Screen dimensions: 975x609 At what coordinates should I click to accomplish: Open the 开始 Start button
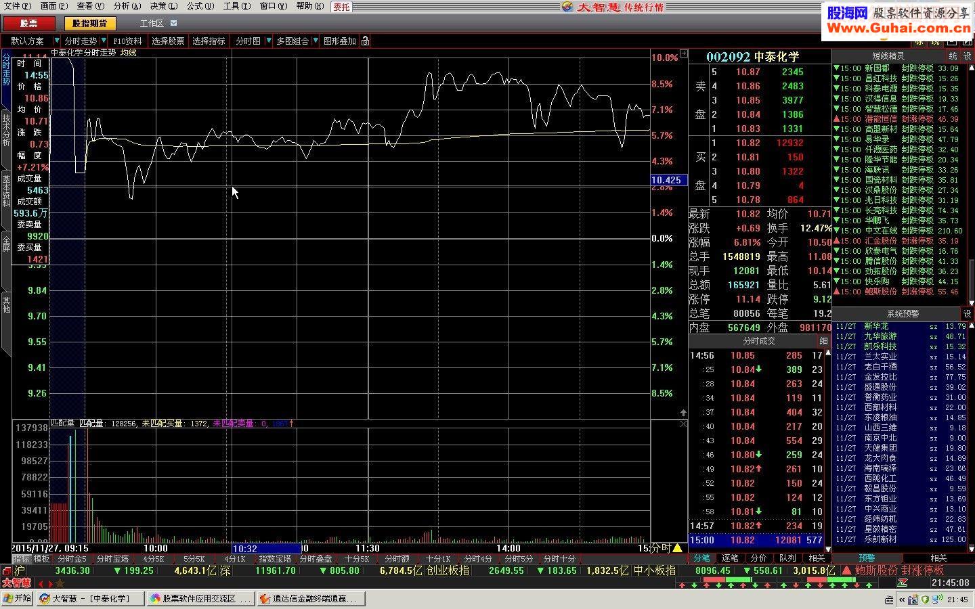pyautogui.click(x=18, y=598)
